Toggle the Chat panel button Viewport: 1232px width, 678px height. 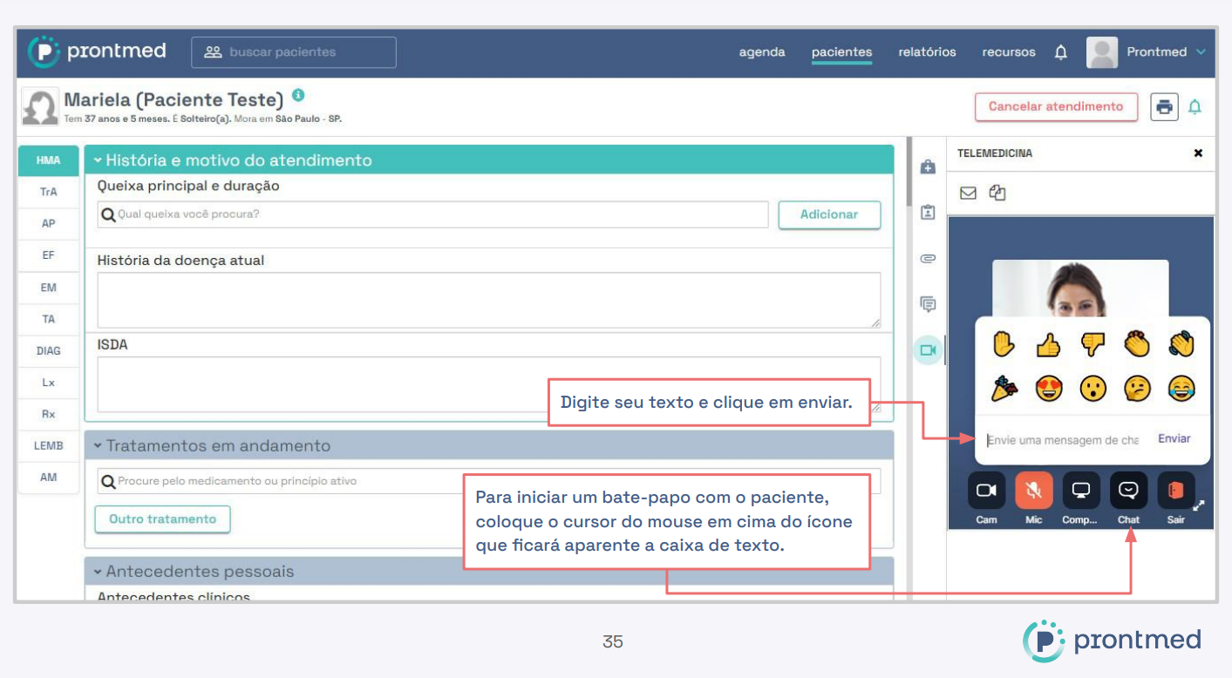pos(1128,491)
